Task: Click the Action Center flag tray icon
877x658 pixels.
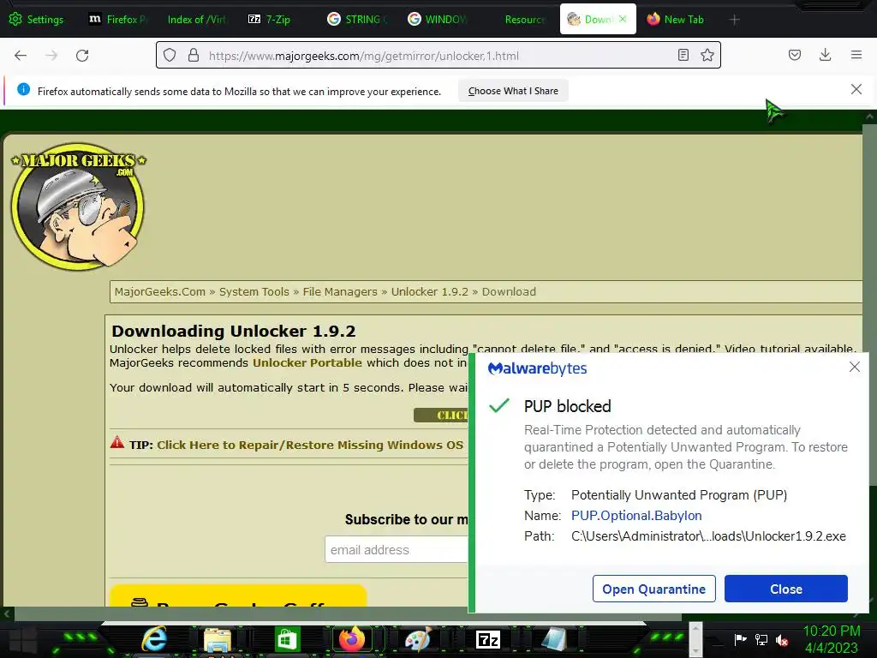Action: click(740, 639)
